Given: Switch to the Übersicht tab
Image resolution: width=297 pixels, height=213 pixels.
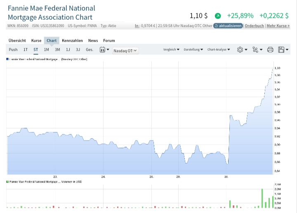Looking at the screenshot, I should (x=17, y=40).
